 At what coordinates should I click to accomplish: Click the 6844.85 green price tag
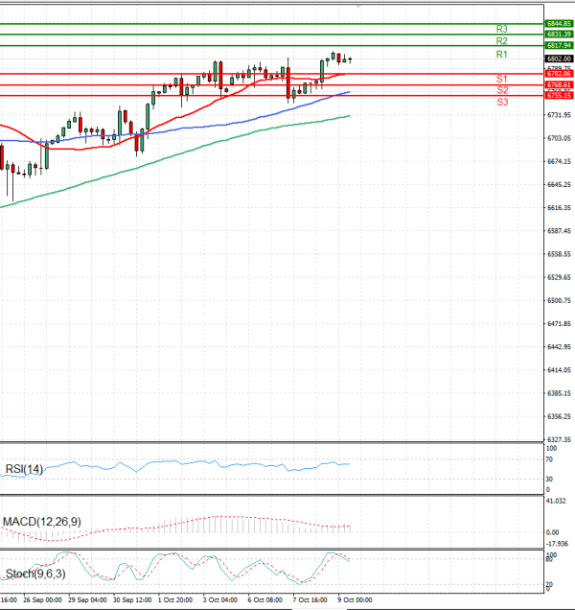click(559, 23)
